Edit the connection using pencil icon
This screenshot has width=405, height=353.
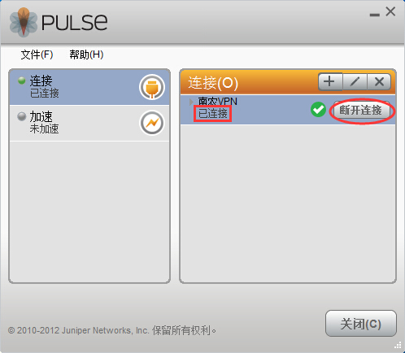tap(355, 81)
